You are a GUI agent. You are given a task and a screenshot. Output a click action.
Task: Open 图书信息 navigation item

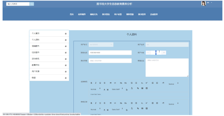142,14
